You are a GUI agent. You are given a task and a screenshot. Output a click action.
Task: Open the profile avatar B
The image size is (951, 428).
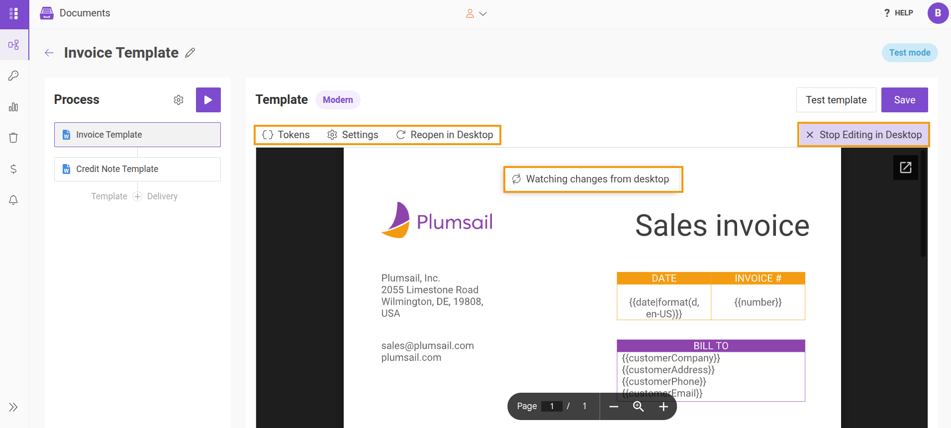(x=938, y=13)
